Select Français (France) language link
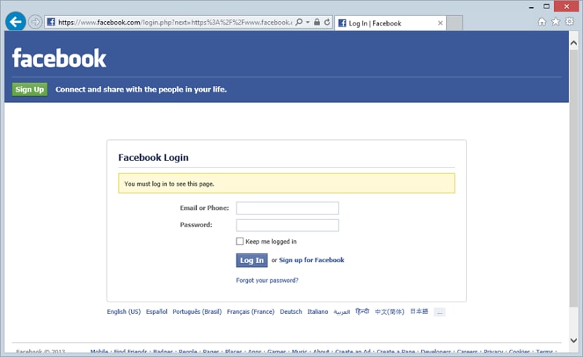This screenshot has height=357, width=583. pos(251,312)
